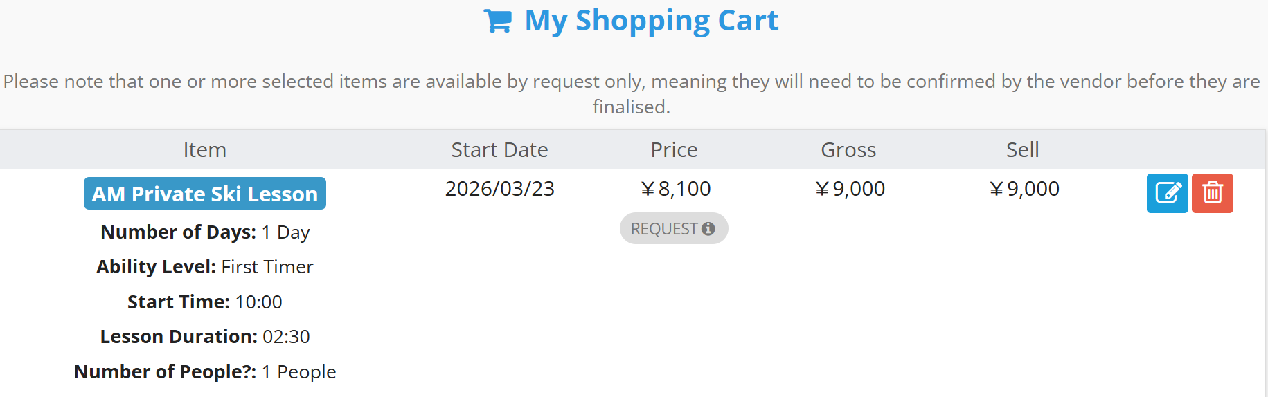Click the info icon on the REQUEST badge
Screen dimensions: 1268x397
(x=708, y=229)
